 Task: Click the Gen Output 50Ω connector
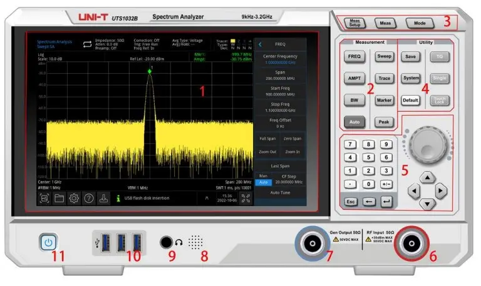[x=313, y=244]
